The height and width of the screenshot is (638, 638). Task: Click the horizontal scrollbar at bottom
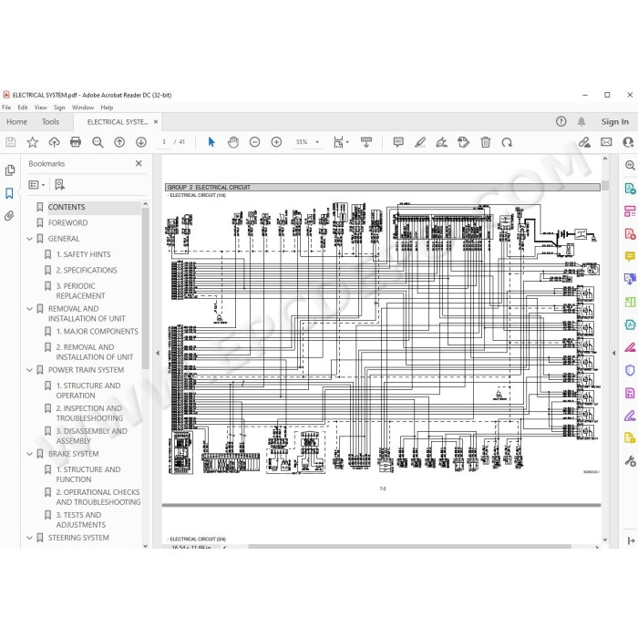[x=410, y=547]
